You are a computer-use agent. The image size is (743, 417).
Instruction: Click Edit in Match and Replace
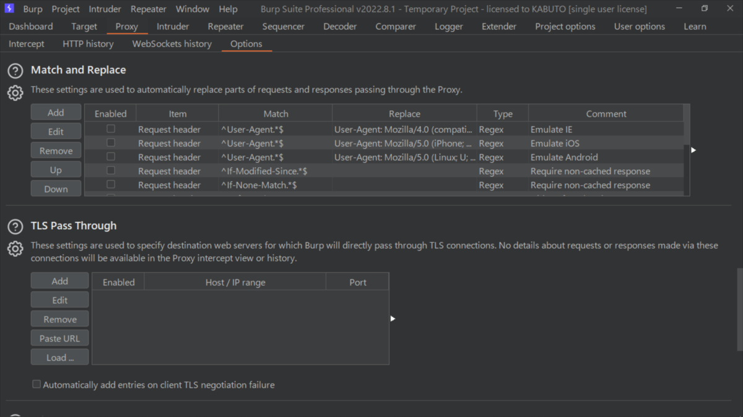pyautogui.click(x=56, y=132)
